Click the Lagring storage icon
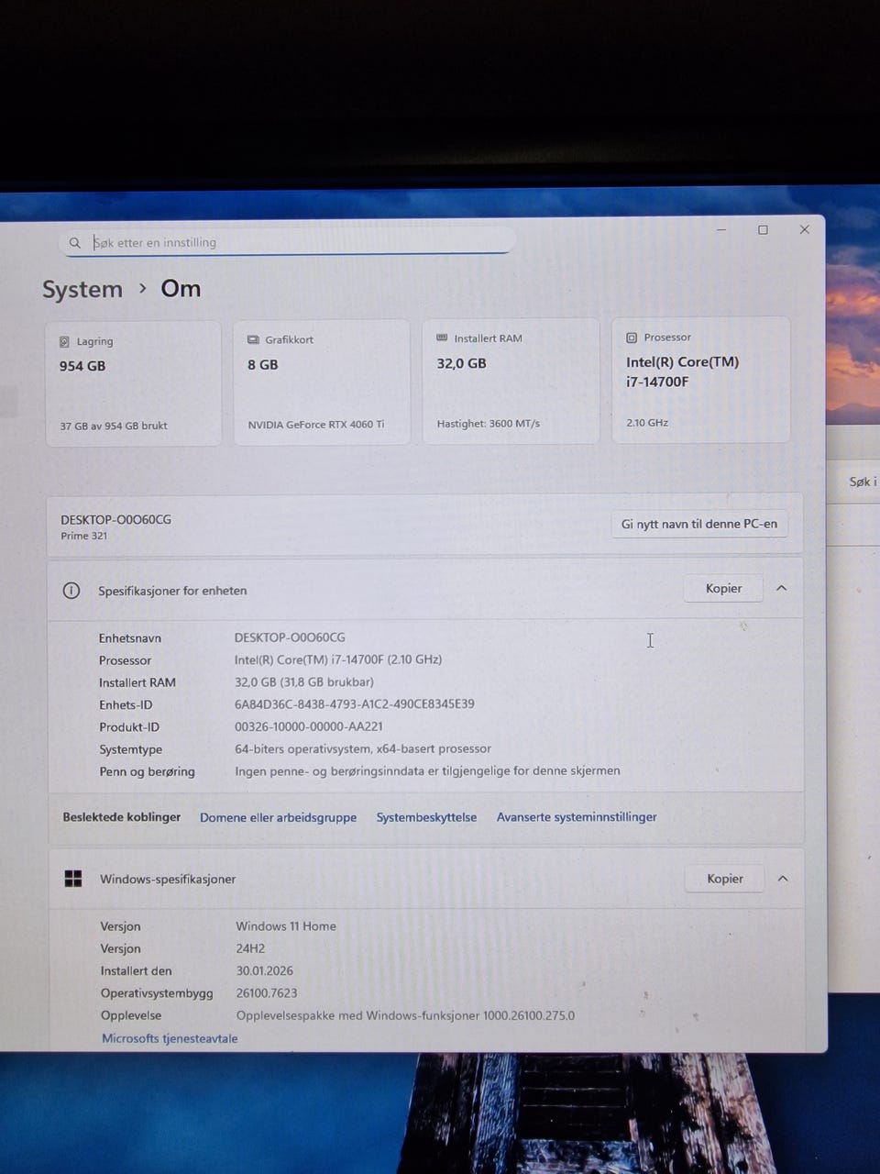The width and height of the screenshot is (880, 1174). coord(64,342)
